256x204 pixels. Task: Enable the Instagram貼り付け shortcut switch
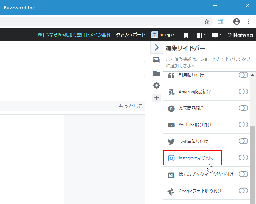pos(243,158)
